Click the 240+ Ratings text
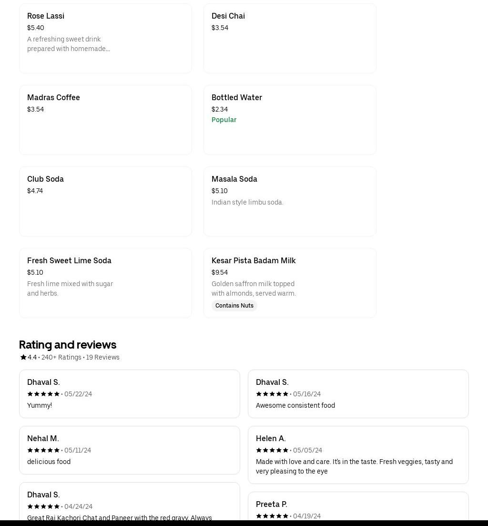 [x=61, y=357]
